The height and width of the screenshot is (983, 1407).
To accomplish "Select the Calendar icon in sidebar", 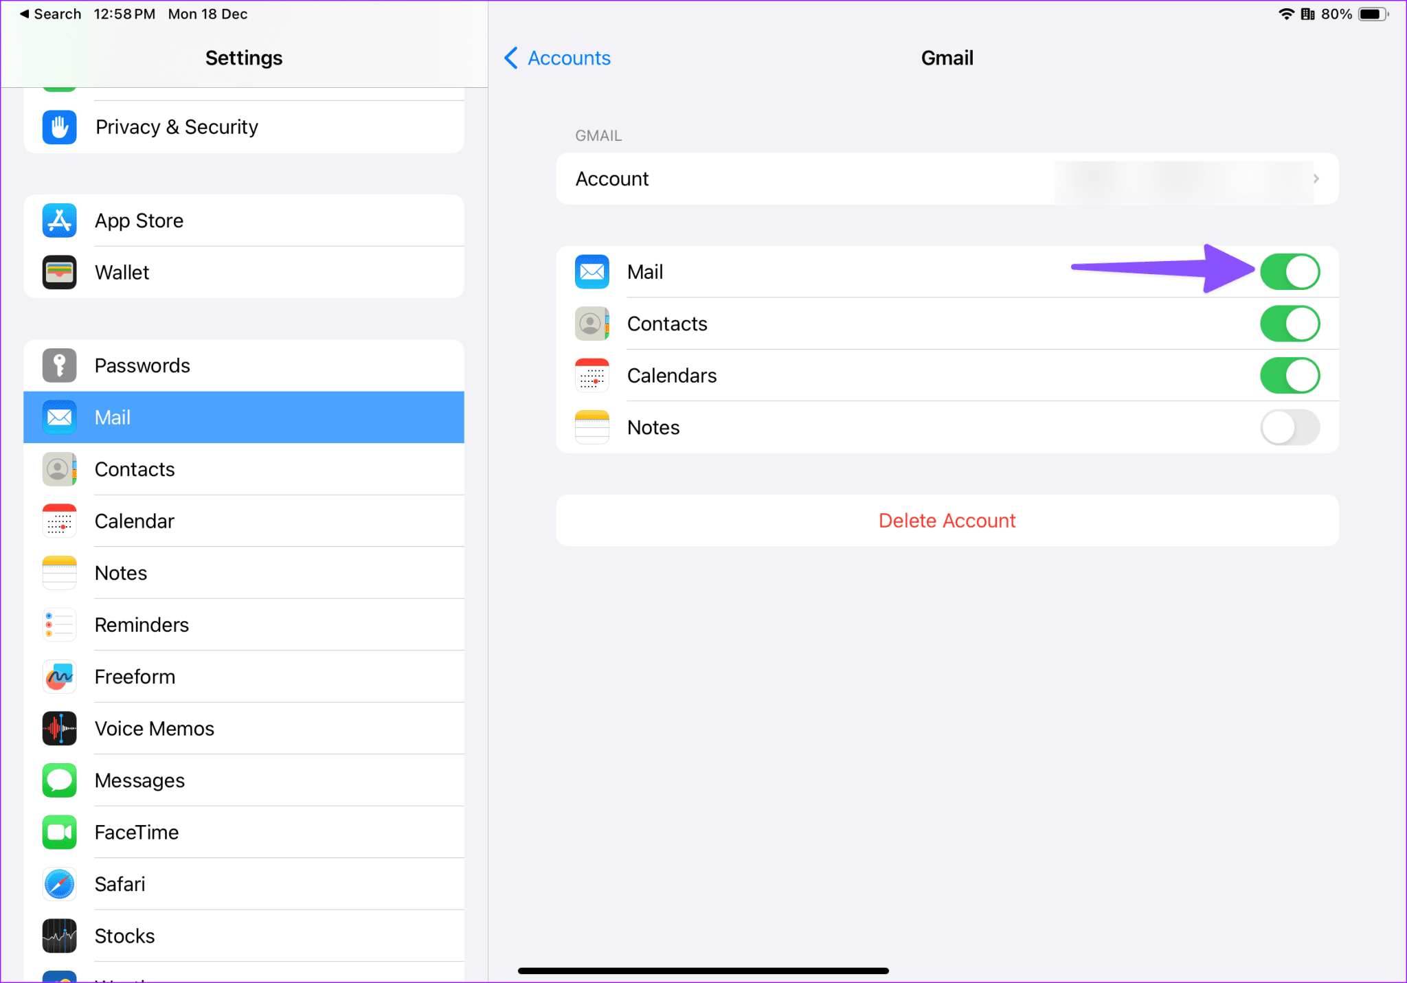I will tap(59, 521).
